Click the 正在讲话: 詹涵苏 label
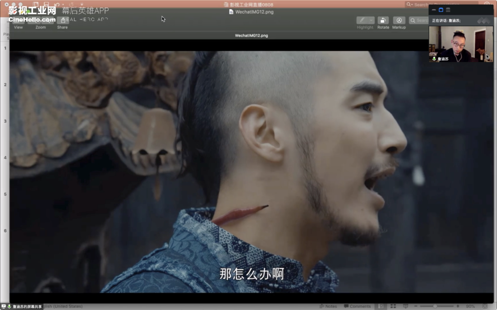The width and height of the screenshot is (497, 310). pyautogui.click(x=446, y=21)
